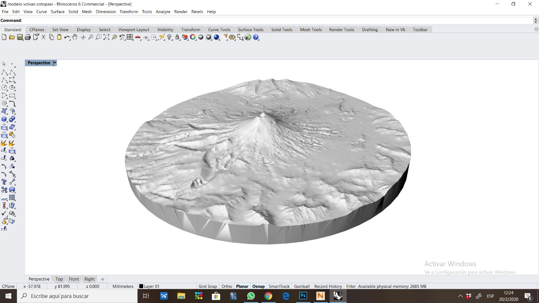This screenshot has width=539, height=303.
Task: Toggle Grid Snap in status bar
Action: [208, 286]
